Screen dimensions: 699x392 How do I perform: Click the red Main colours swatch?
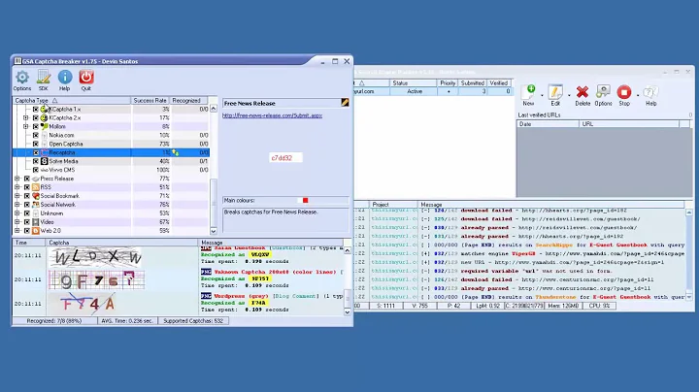(x=306, y=201)
